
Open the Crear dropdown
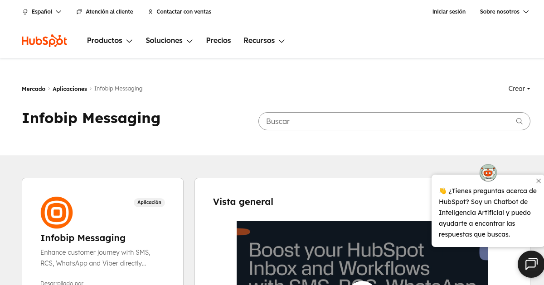click(520, 89)
